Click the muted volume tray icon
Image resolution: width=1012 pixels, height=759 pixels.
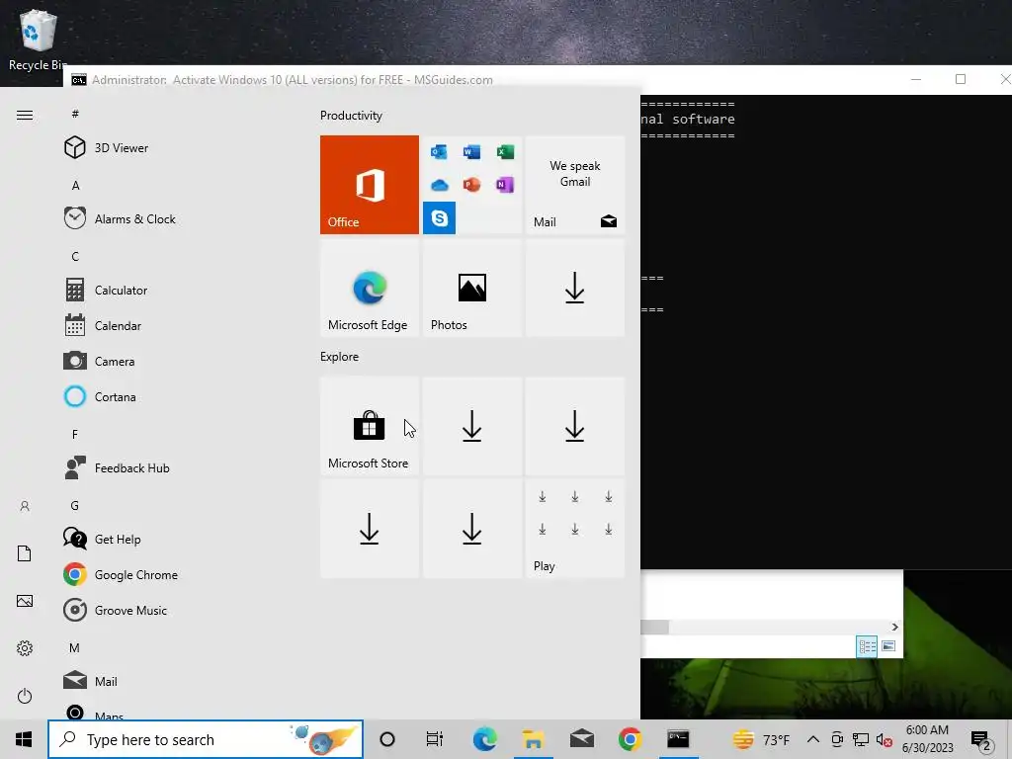pos(885,739)
